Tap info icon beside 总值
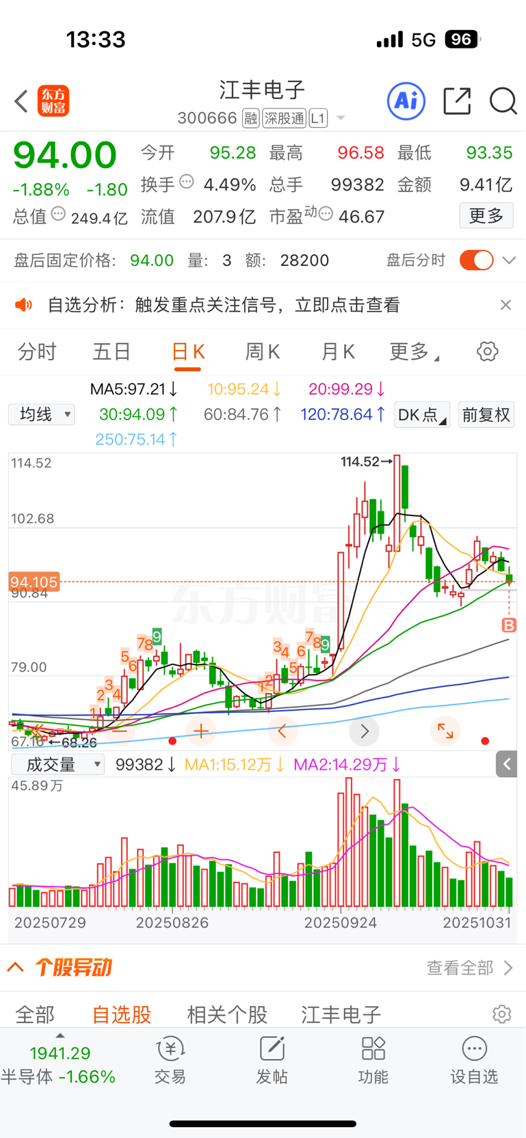 tap(59, 215)
